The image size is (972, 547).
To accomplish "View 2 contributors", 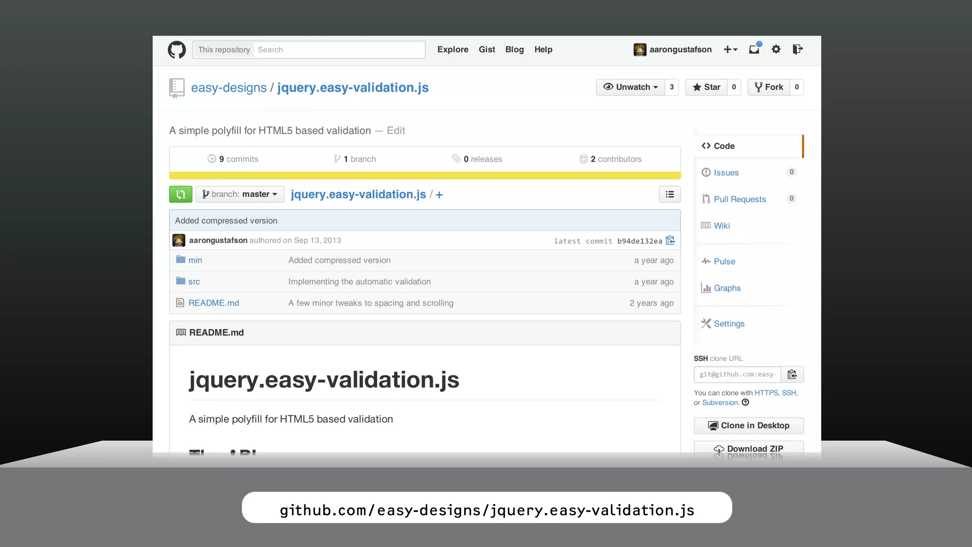I will pyautogui.click(x=610, y=159).
